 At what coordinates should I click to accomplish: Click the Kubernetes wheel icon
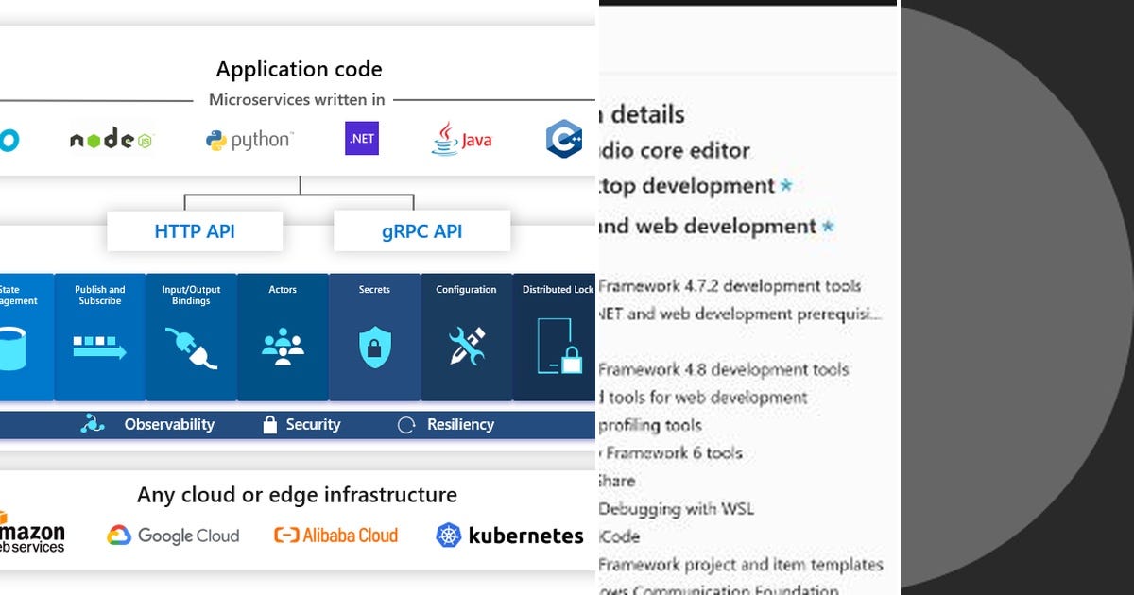(451, 535)
